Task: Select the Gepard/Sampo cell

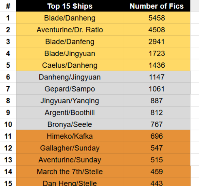Action: tap(70, 89)
